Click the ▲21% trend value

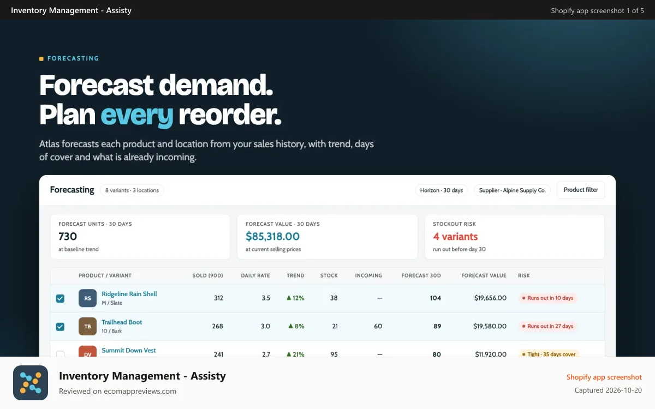[x=295, y=354]
